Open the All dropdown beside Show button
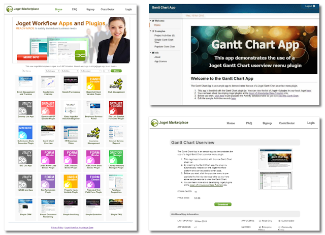325x235 pixels. pyautogui.click(x=106, y=71)
